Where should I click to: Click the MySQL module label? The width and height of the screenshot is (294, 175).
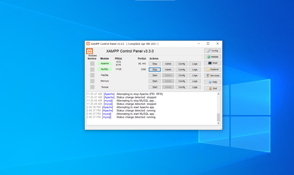point(105,69)
